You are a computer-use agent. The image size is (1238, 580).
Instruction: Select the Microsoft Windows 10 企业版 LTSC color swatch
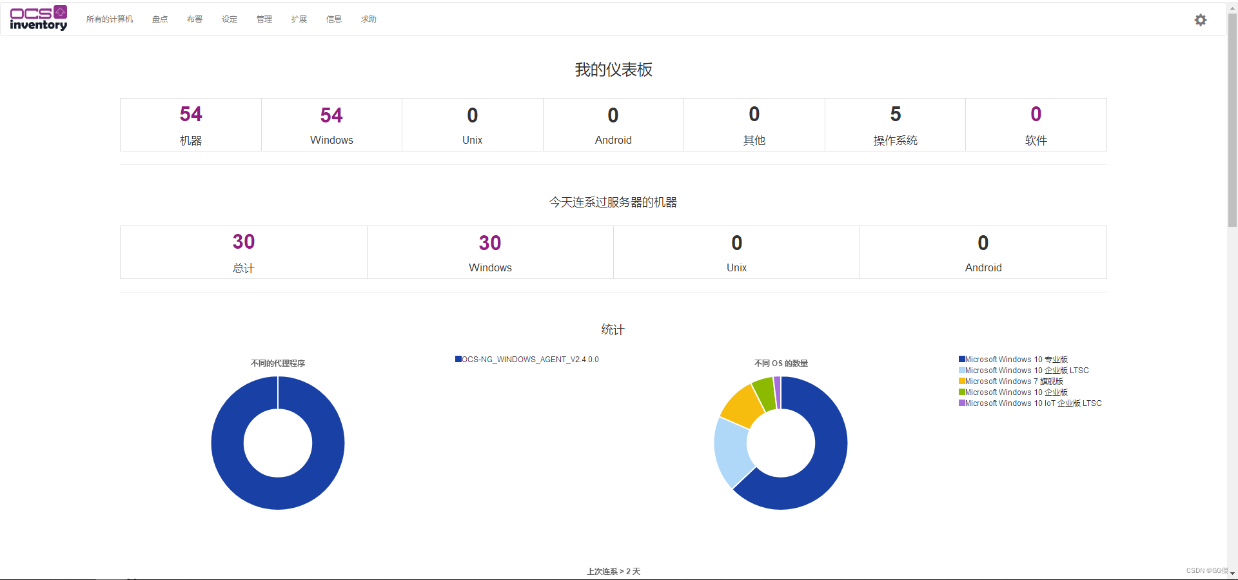click(962, 371)
